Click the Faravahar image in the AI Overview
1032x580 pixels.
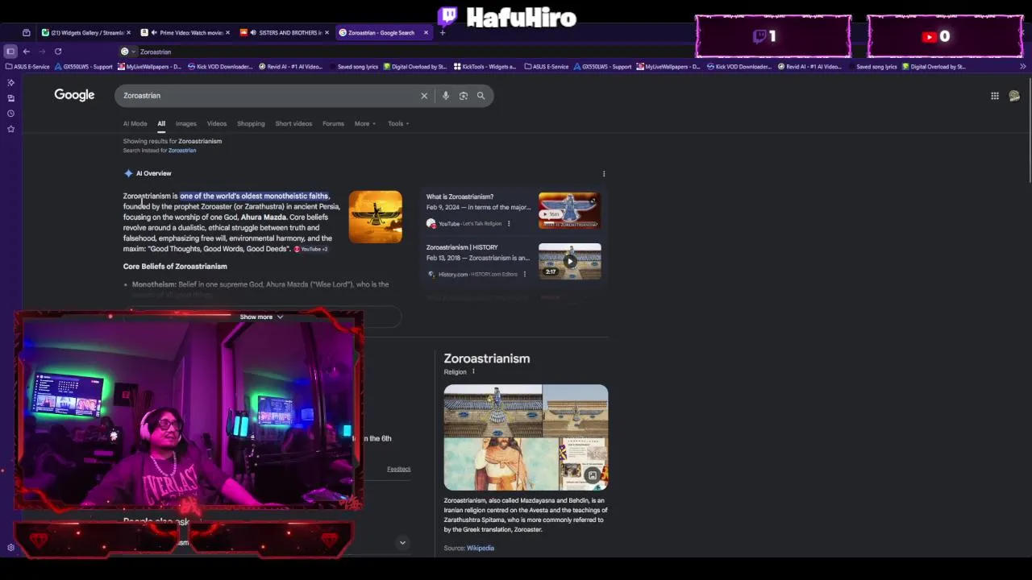tap(375, 217)
